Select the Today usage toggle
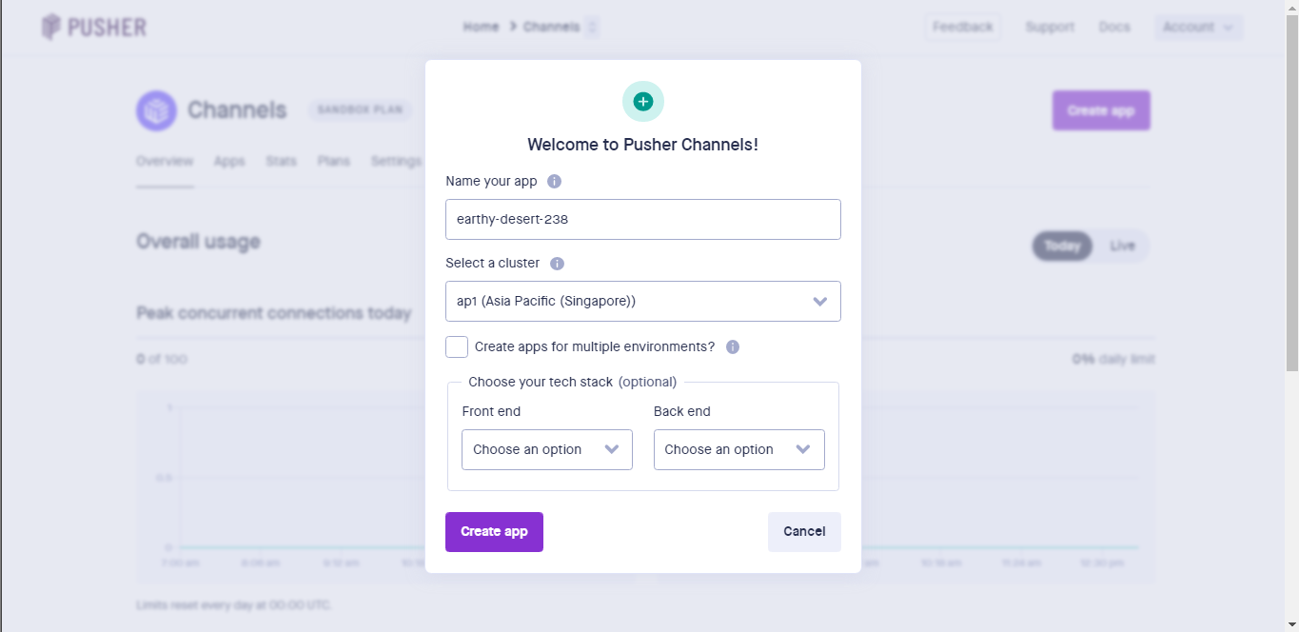 (1061, 246)
